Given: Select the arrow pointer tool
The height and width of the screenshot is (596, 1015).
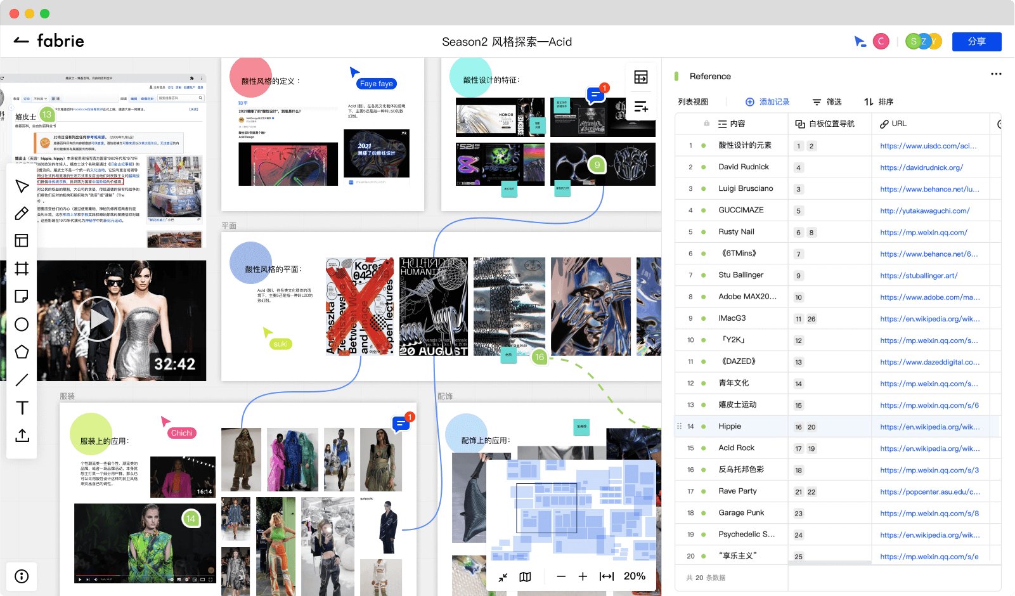Looking at the screenshot, I should pyautogui.click(x=22, y=186).
